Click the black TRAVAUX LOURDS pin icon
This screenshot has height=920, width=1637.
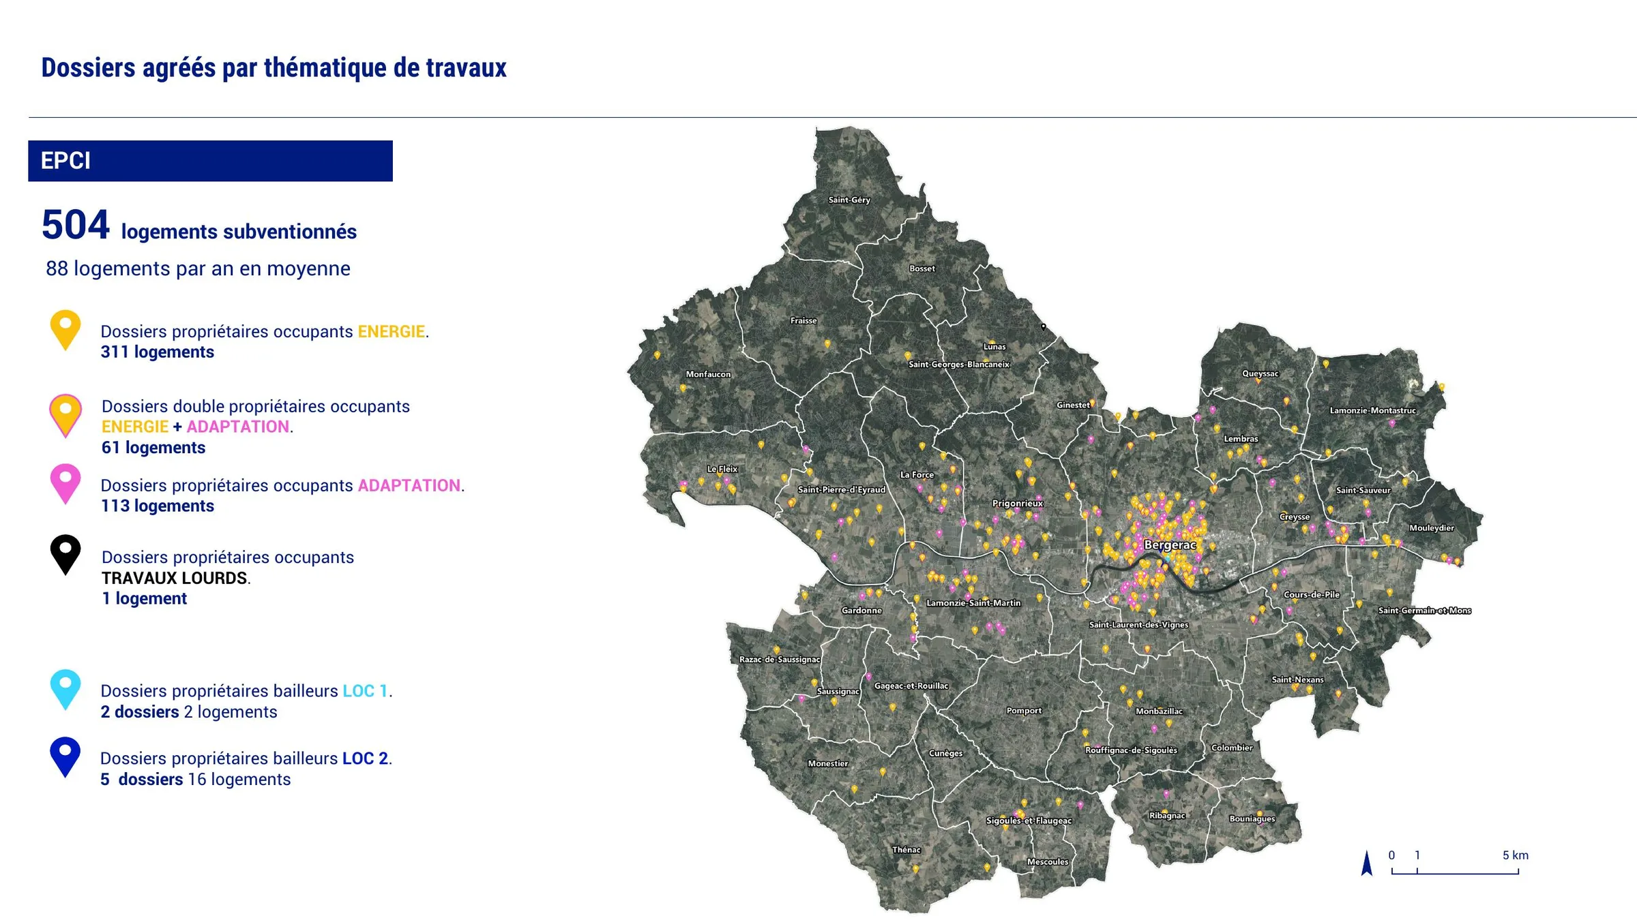point(65,555)
